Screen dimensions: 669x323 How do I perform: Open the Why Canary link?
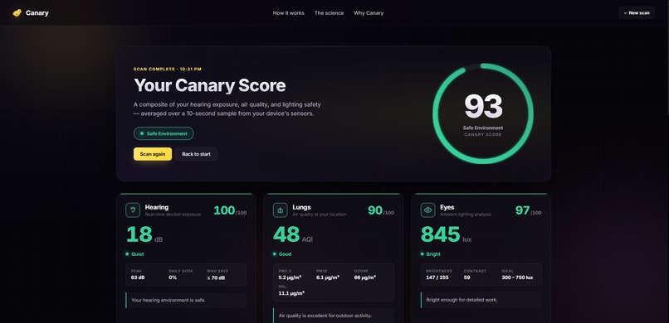click(369, 13)
